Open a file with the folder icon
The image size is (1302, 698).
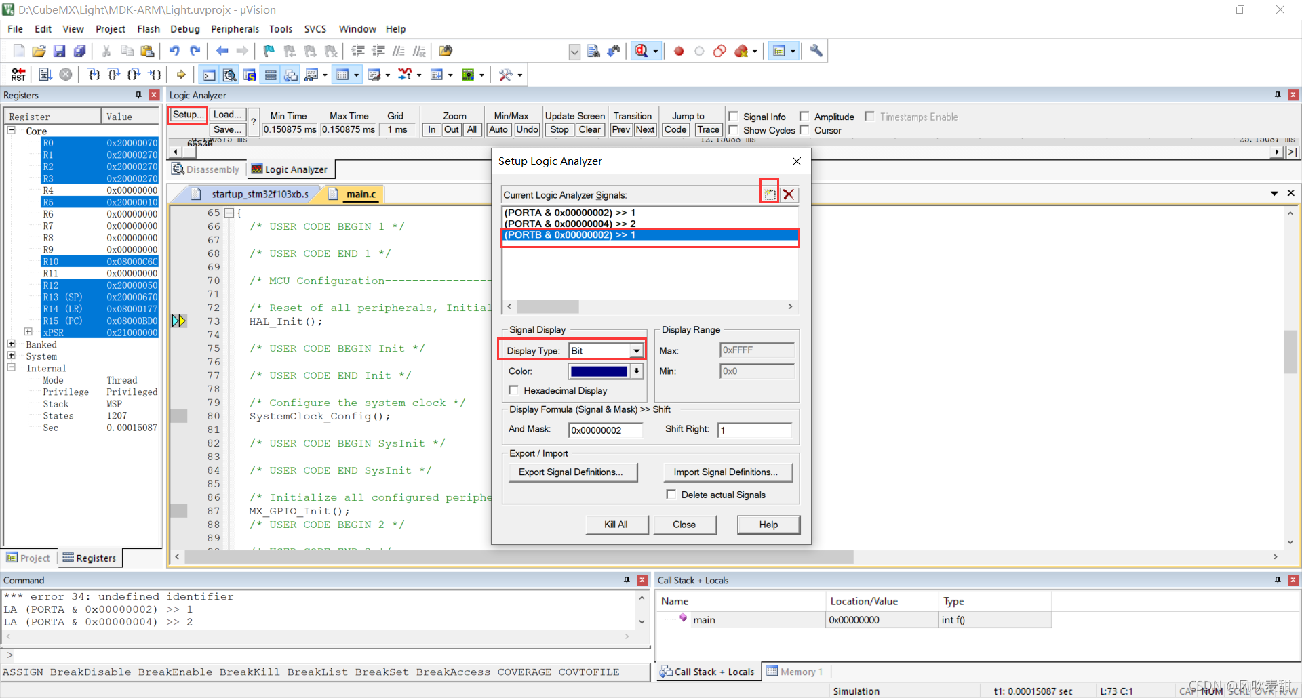(x=39, y=51)
